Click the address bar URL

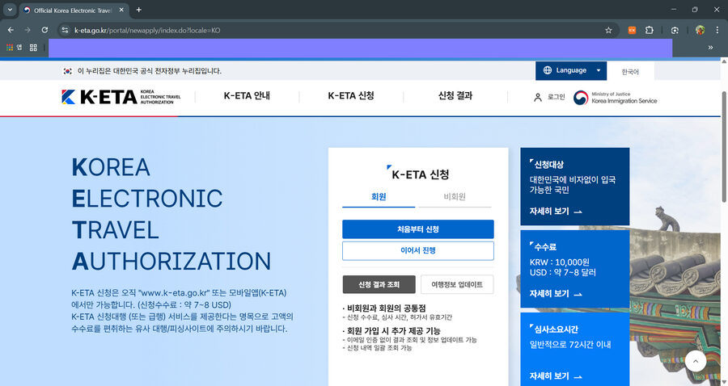147,30
